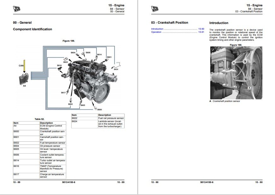Click the 15-90 page reference beside Introduction
This screenshot has width=275, height=195.
pyautogui.click(x=201, y=29)
